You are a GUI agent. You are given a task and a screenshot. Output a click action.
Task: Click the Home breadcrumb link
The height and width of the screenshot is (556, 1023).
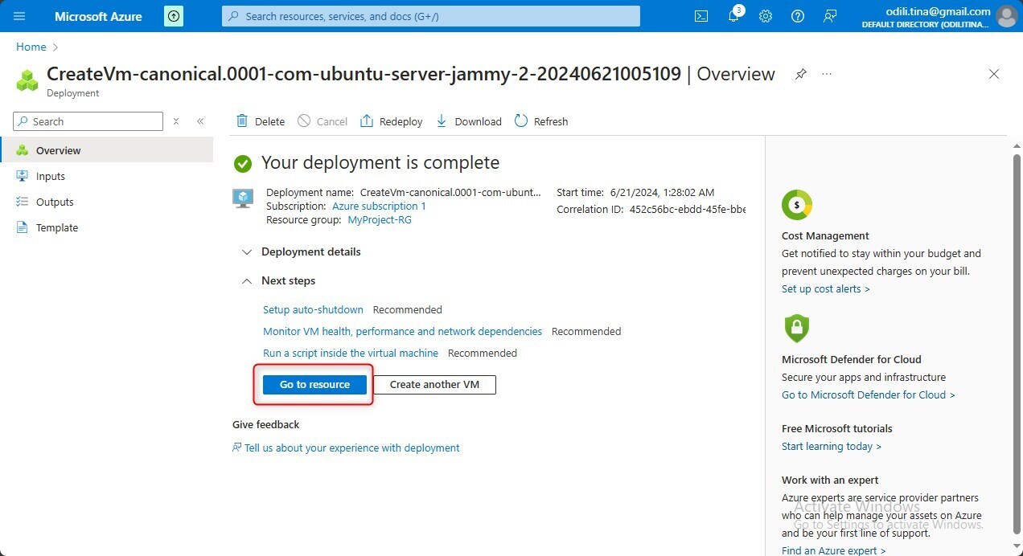tap(31, 47)
